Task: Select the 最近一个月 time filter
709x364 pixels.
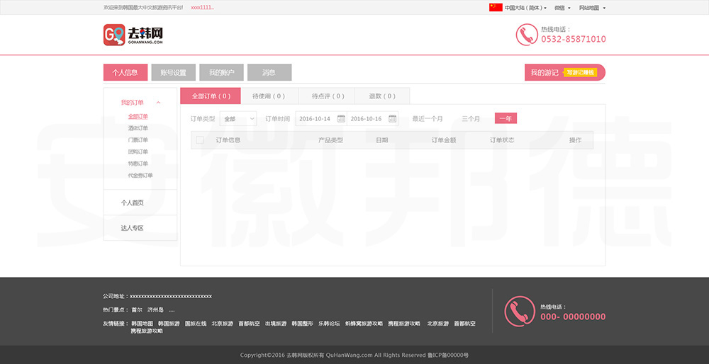Action: [428, 119]
